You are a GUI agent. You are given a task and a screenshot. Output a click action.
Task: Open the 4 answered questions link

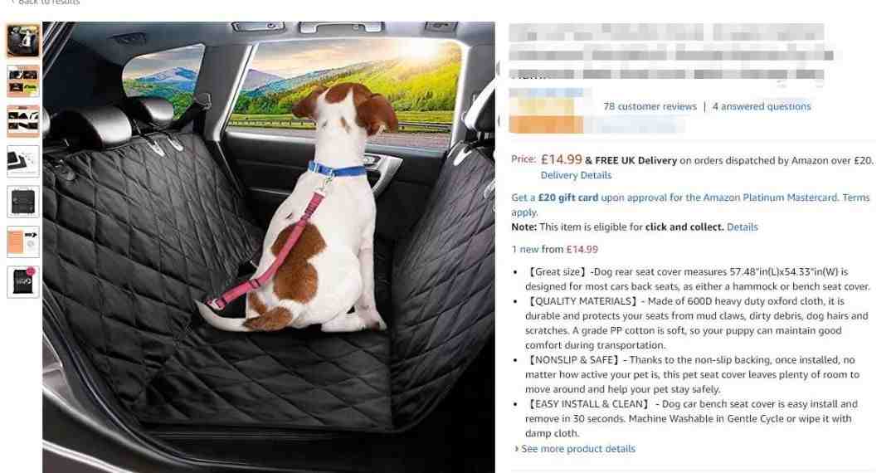(761, 106)
